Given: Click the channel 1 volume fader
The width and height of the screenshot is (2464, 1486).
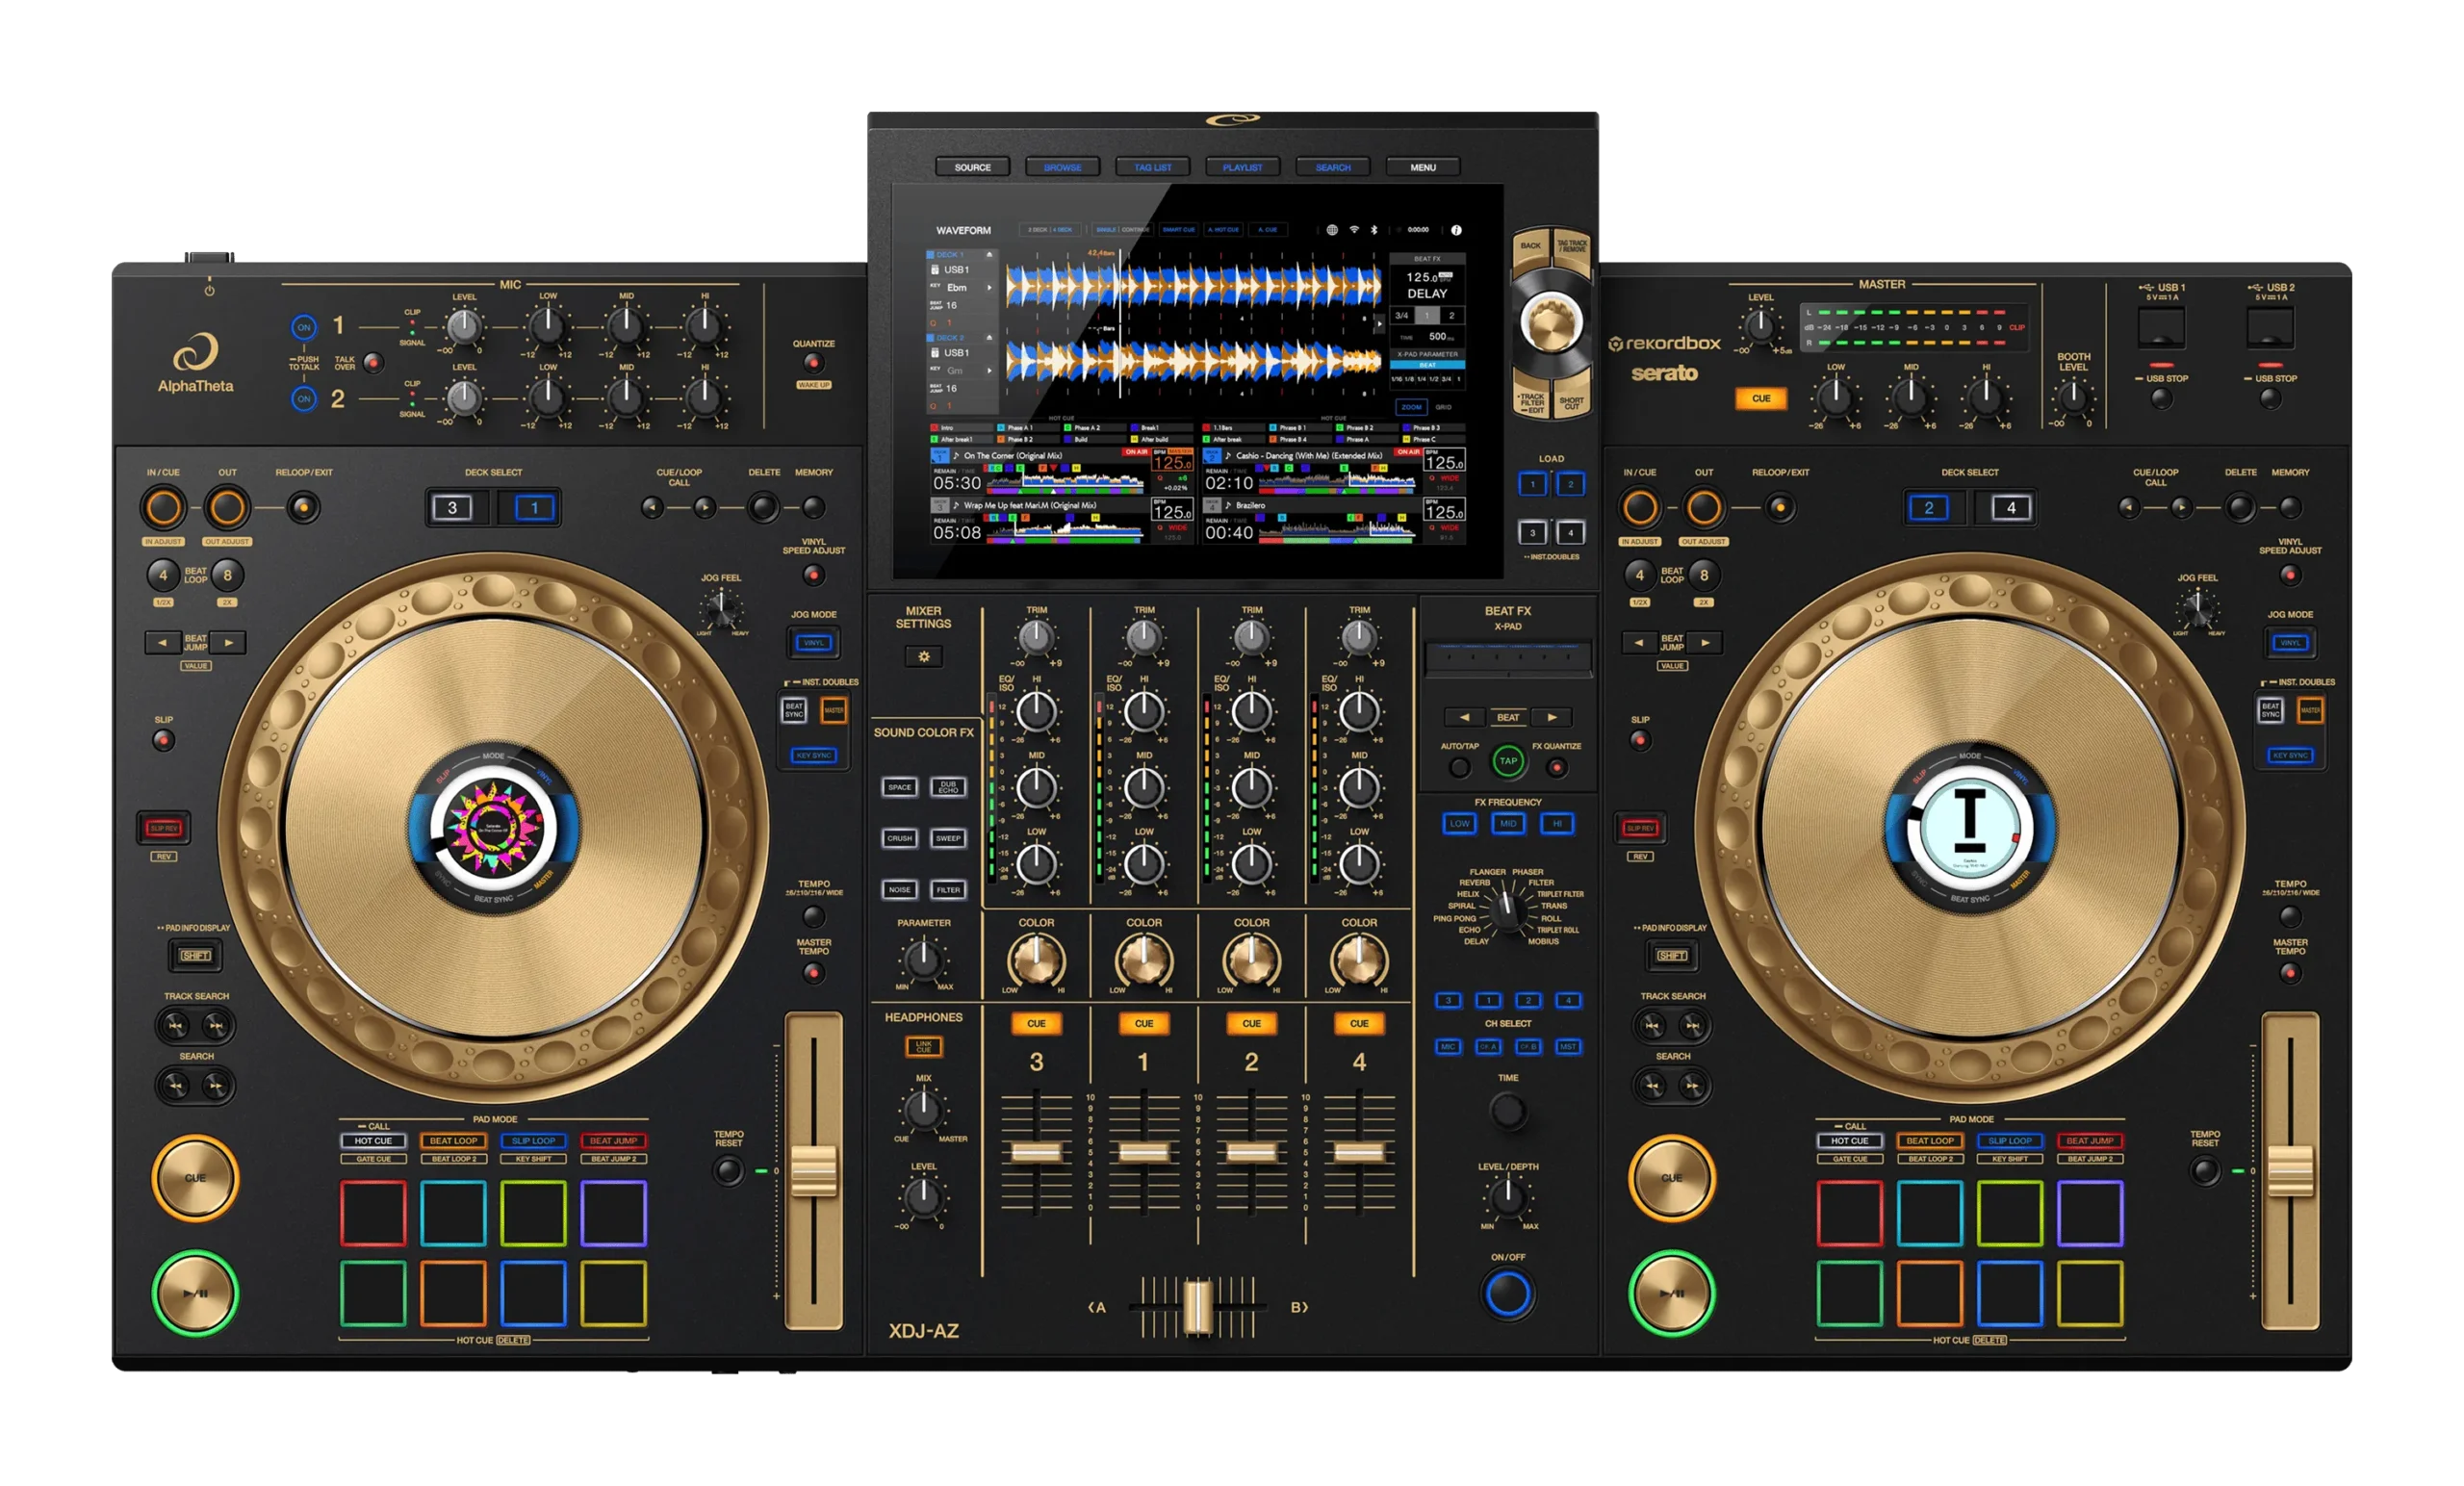Looking at the screenshot, I should pos(1143,1150).
